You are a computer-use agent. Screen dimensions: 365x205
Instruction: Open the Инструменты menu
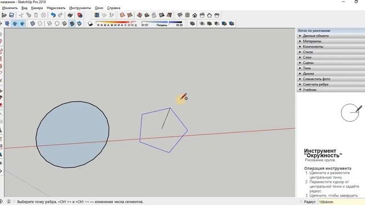point(80,8)
